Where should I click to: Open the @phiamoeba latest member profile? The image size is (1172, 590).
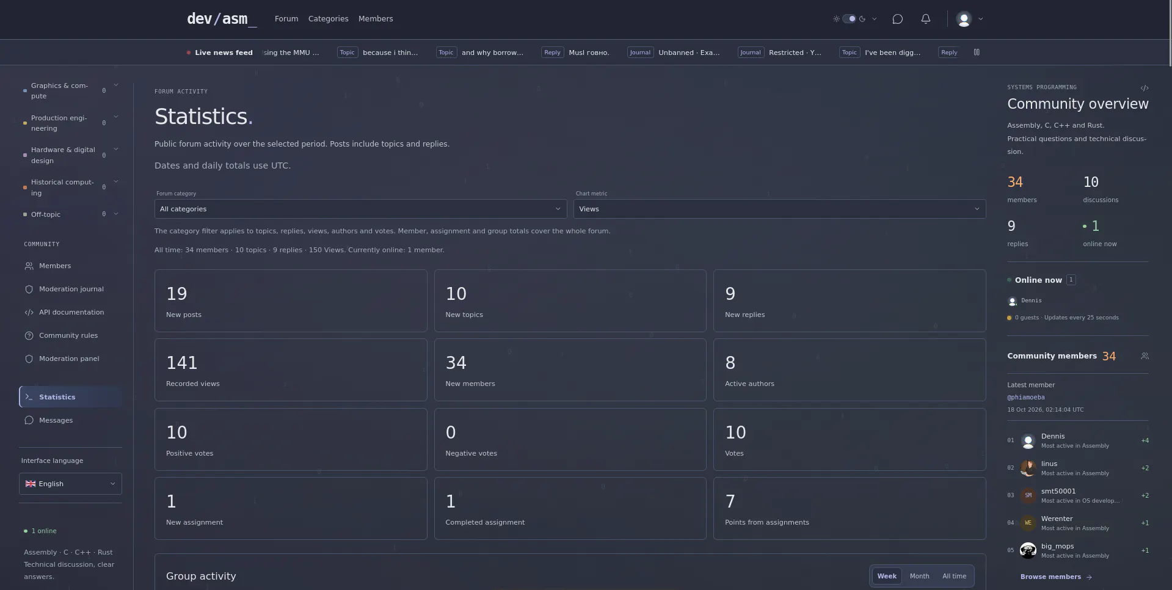tap(1026, 398)
